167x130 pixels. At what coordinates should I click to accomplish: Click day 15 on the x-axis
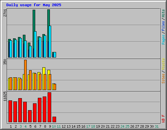[78, 126]
